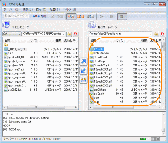
Task: Select pla0082.jpg file icon
Action: (6, 90)
